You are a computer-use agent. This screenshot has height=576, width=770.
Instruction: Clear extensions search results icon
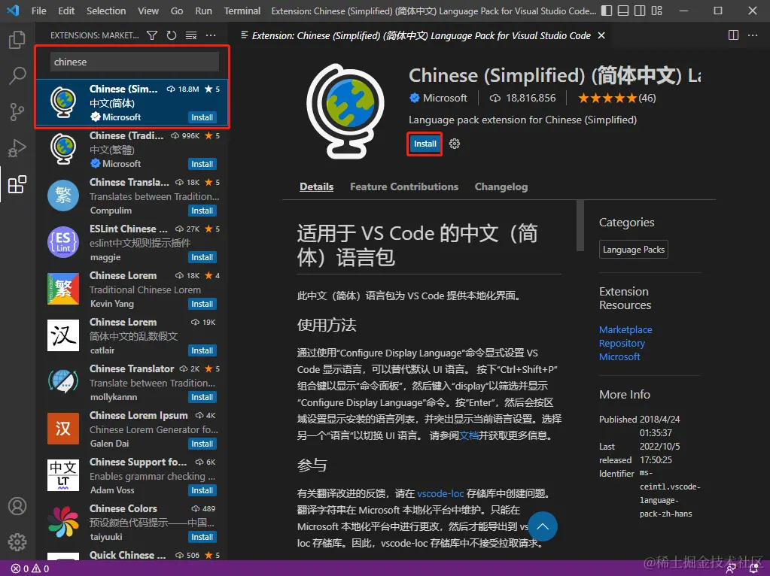[x=191, y=35]
